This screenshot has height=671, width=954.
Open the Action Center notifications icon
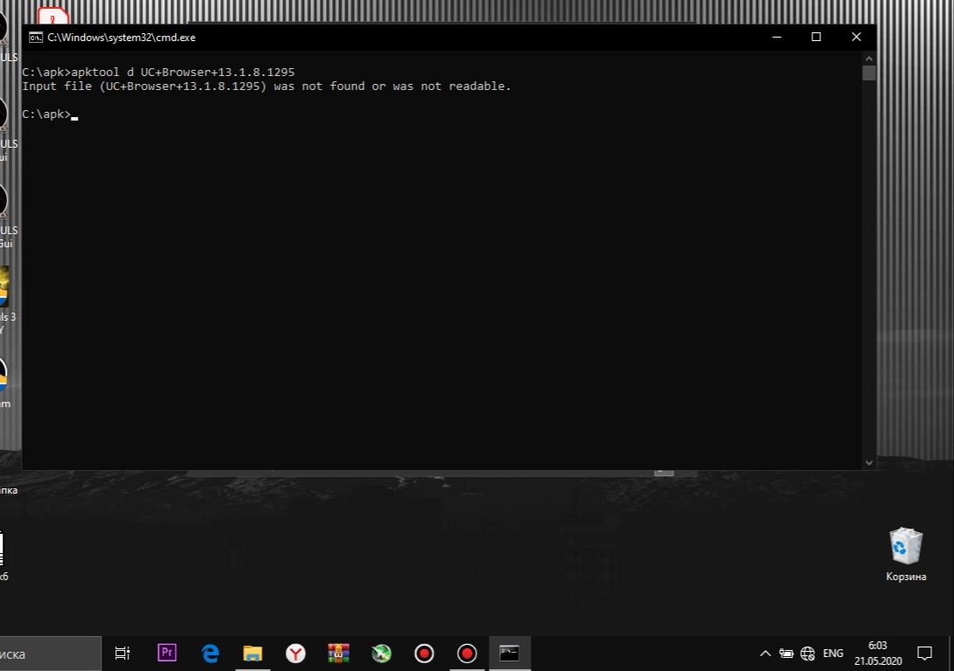(925, 654)
